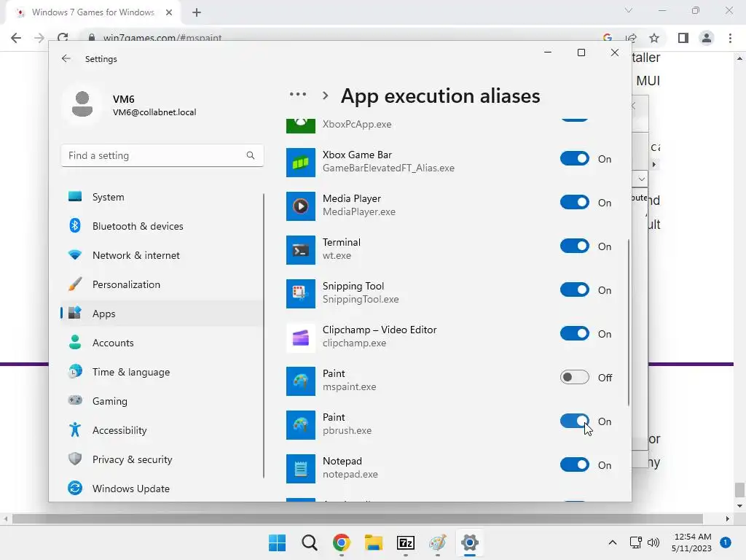Image resolution: width=746 pixels, height=560 pixels.
Task: Open Windows Start menu
Action: [x=278, y=542]
